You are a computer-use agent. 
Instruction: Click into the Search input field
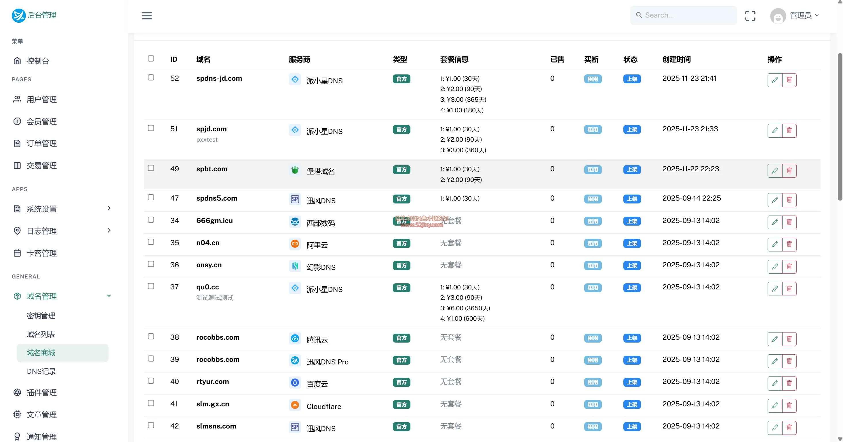[x=687, y=15]
